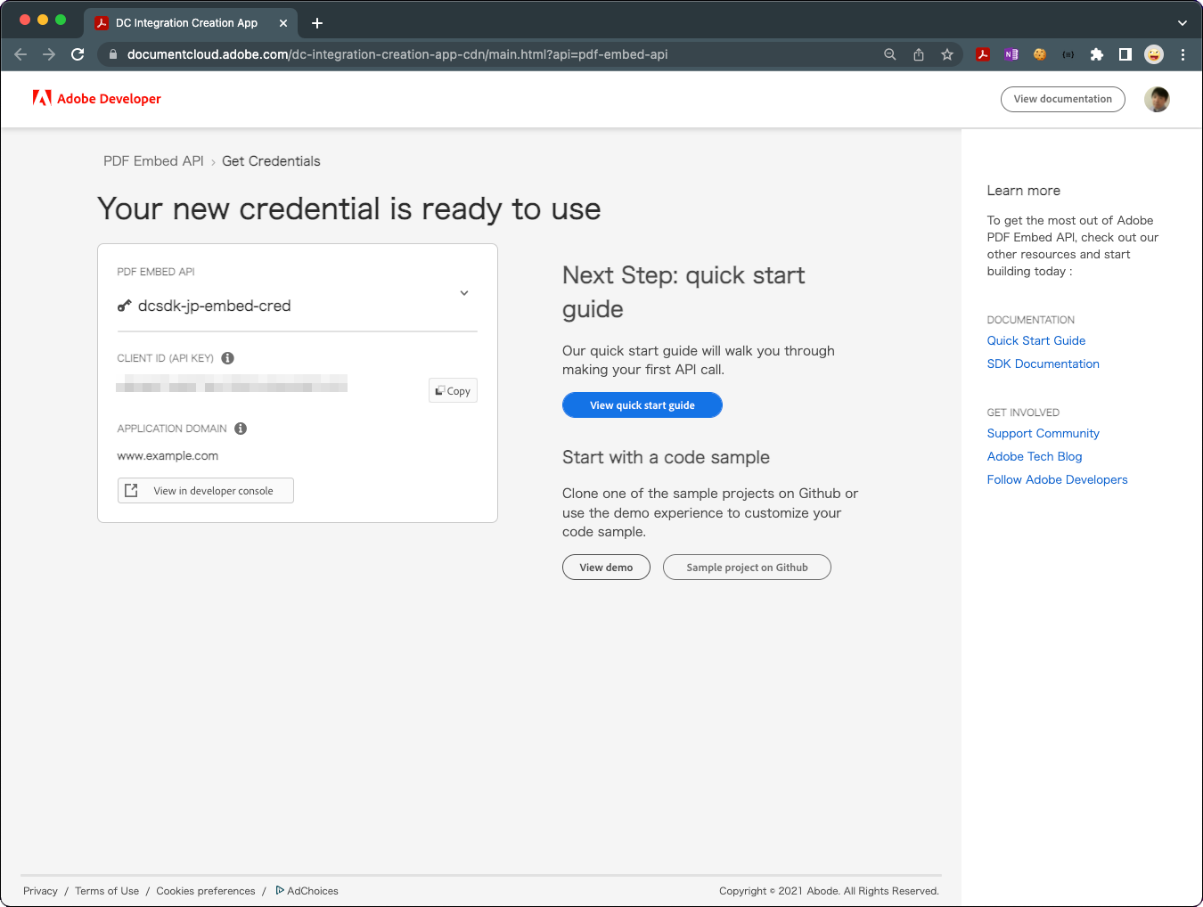Open the Adobe Acrobat extension in the toolbar
1203x907 pixels.
point(983,54)
